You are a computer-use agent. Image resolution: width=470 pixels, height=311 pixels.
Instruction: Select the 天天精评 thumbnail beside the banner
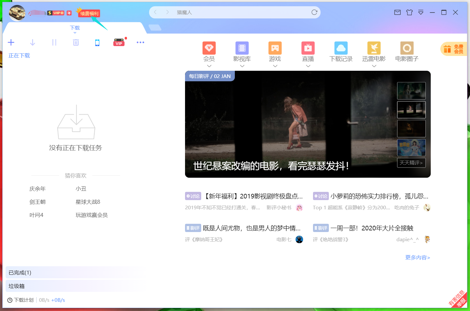(x=411, y=163)
